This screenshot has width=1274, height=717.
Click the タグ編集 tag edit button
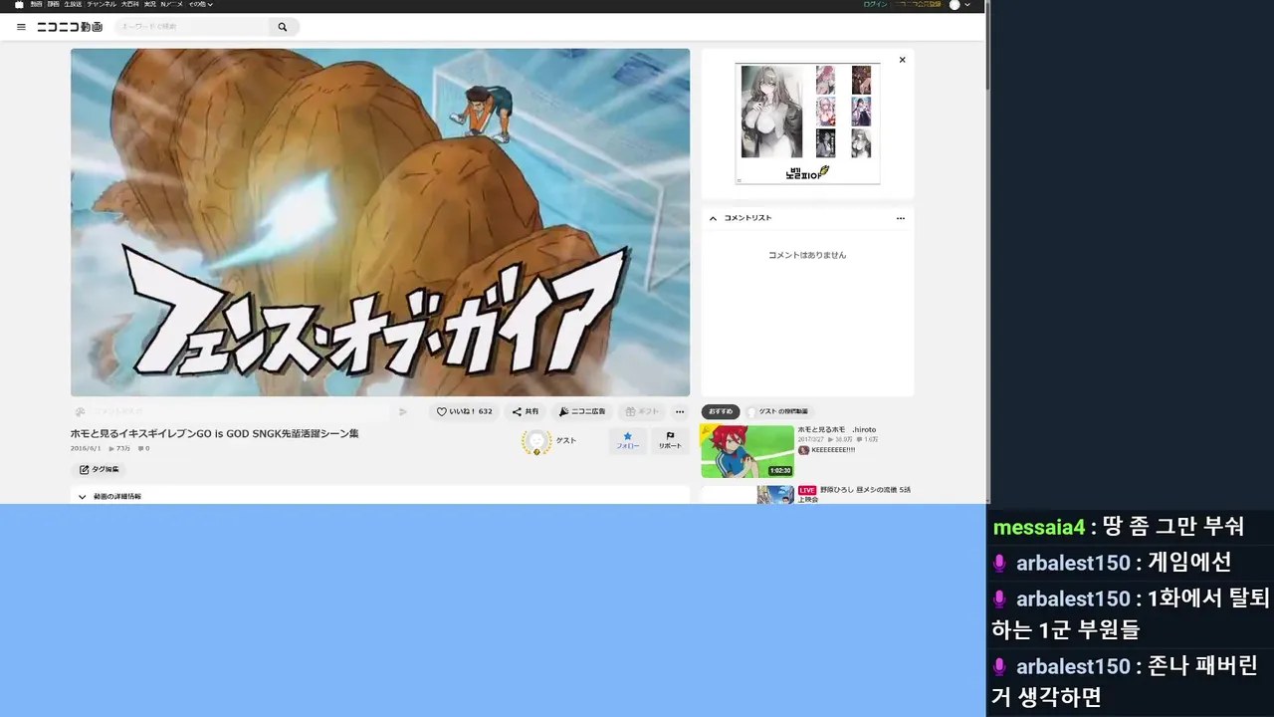pos(99,469)
